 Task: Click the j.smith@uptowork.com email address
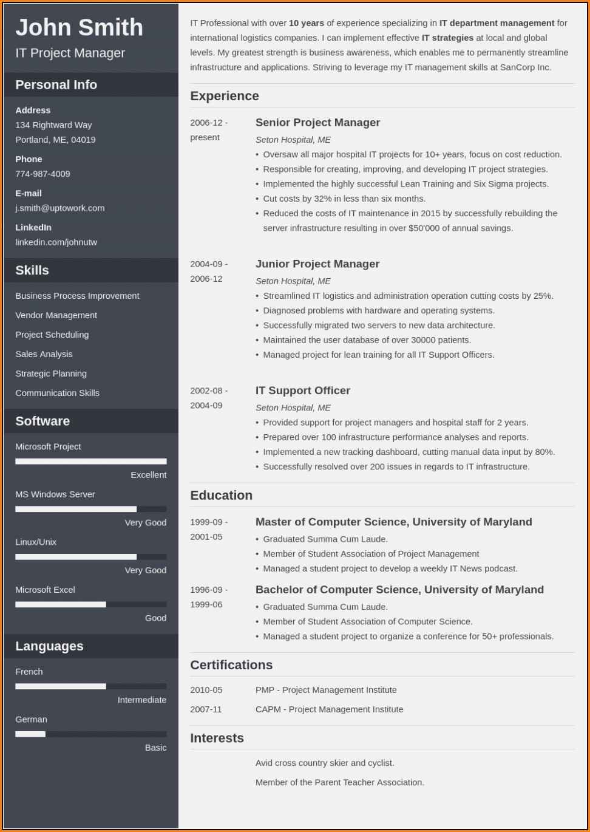[60, 208]
